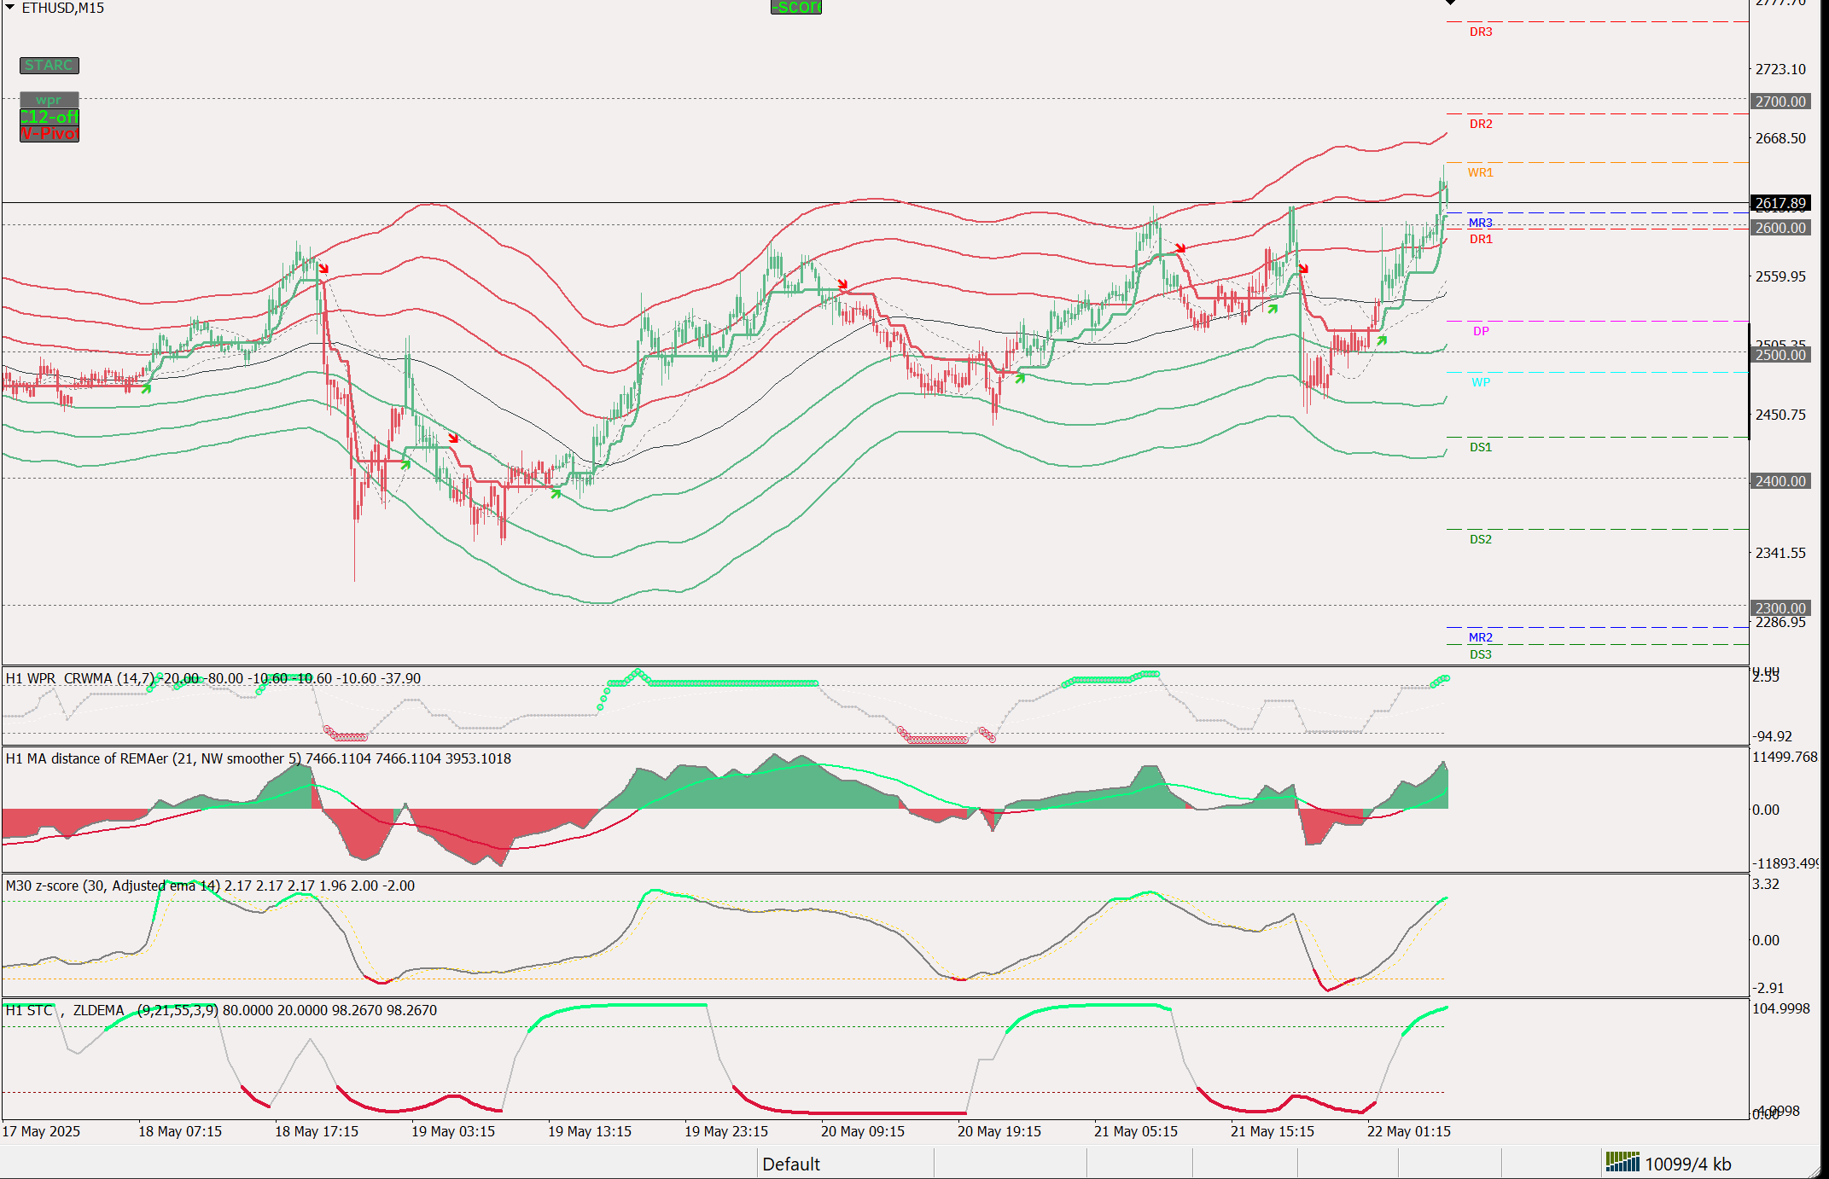Click the green DS2 support label
The image size is (1829, 1179).
pyautogui.click(x=1481, y=539)
